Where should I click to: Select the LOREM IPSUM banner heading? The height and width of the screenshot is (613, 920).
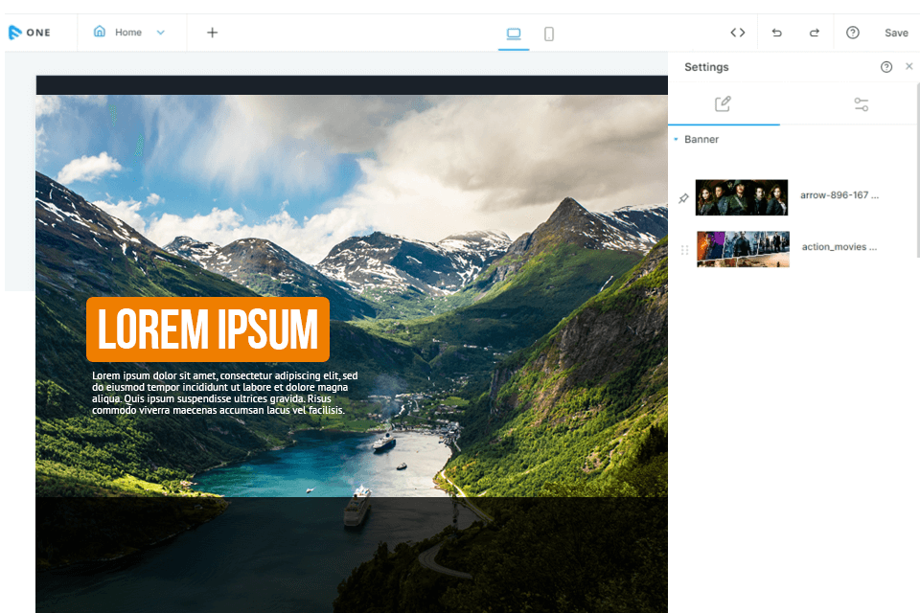[x=208, y=329]
